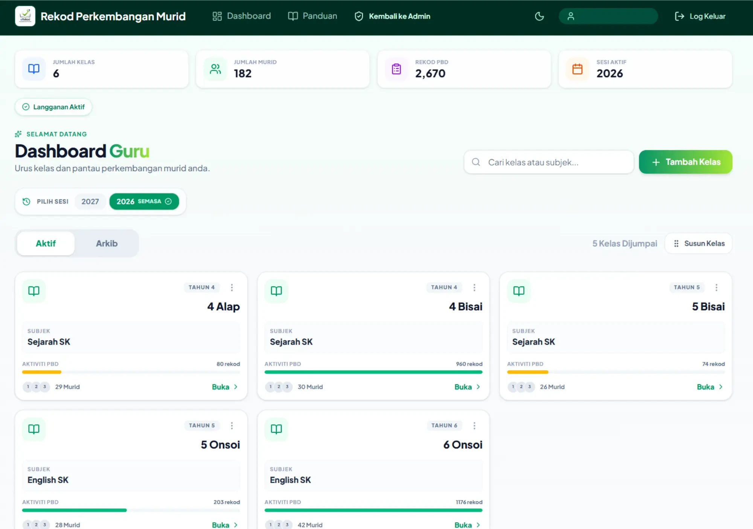Click the 5 Kelas Dijumpai text

tap(625, 243)
